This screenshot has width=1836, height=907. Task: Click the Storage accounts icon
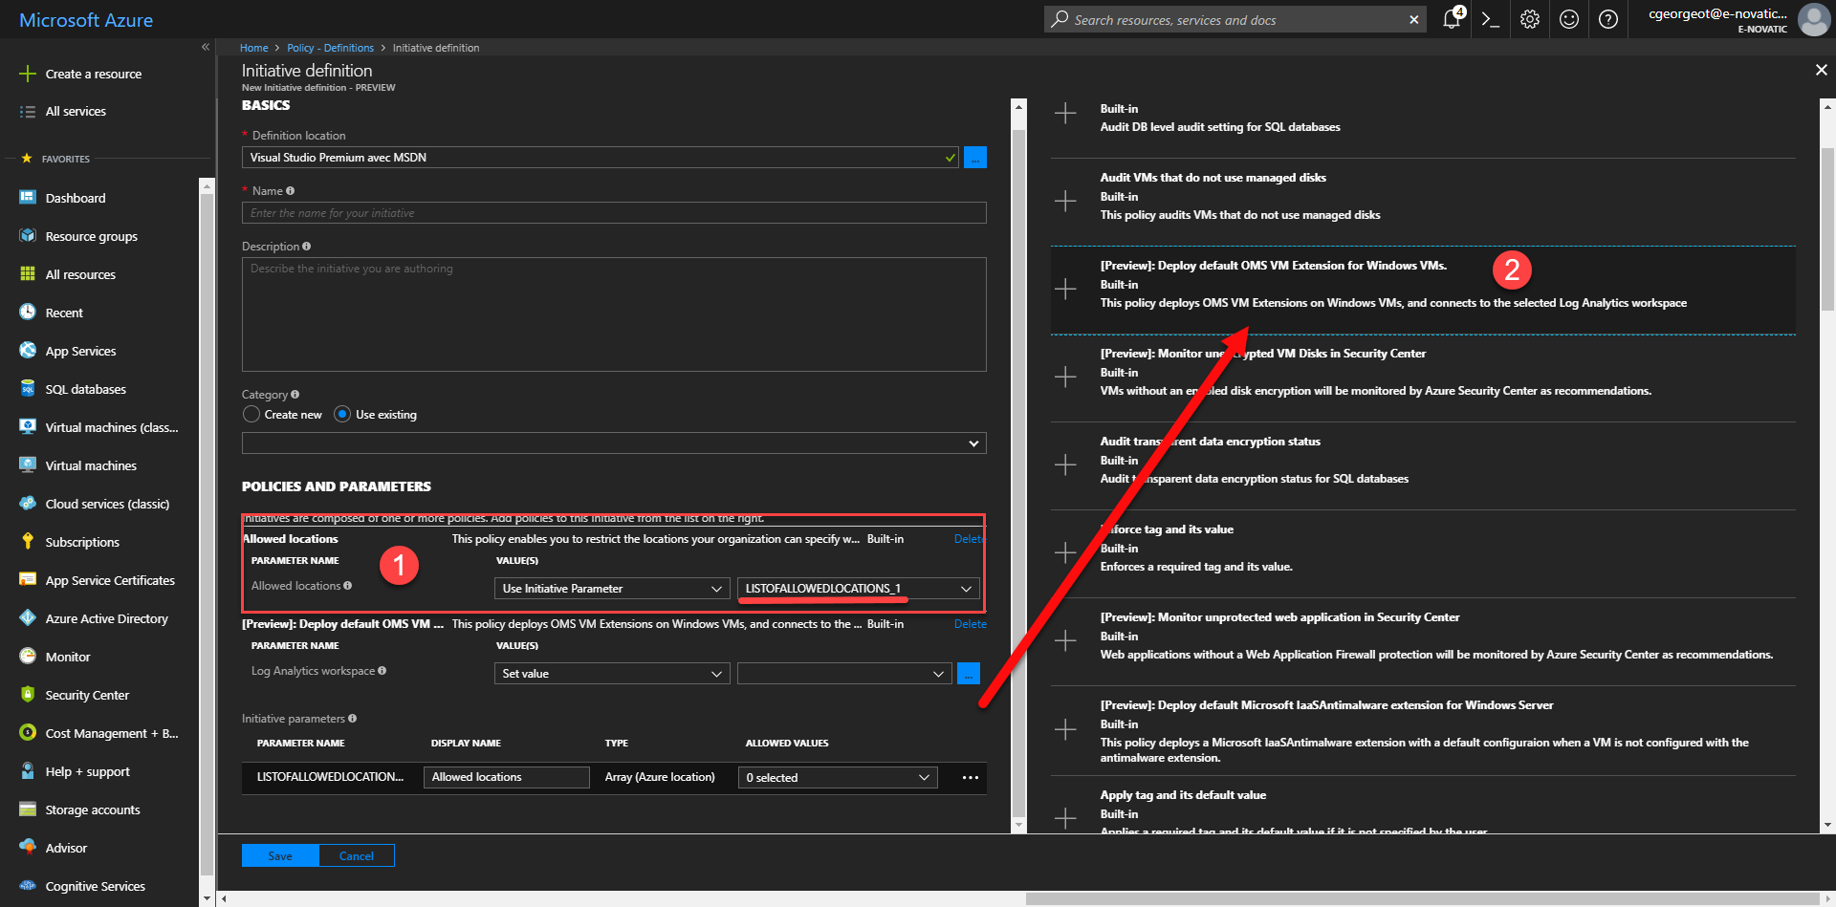coord(28,809)
